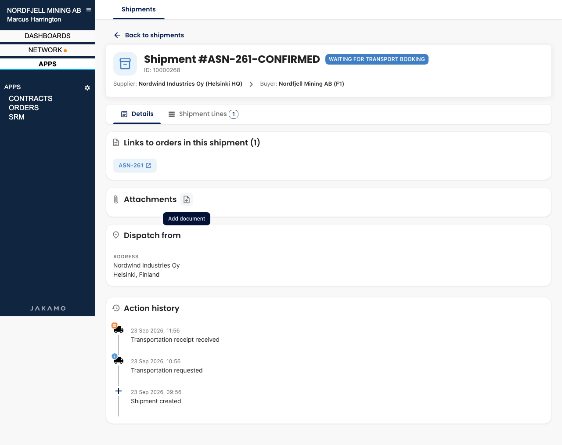Switch to the Shipment Lines tab
Screen dimensions: 562x445
[203, 114]
